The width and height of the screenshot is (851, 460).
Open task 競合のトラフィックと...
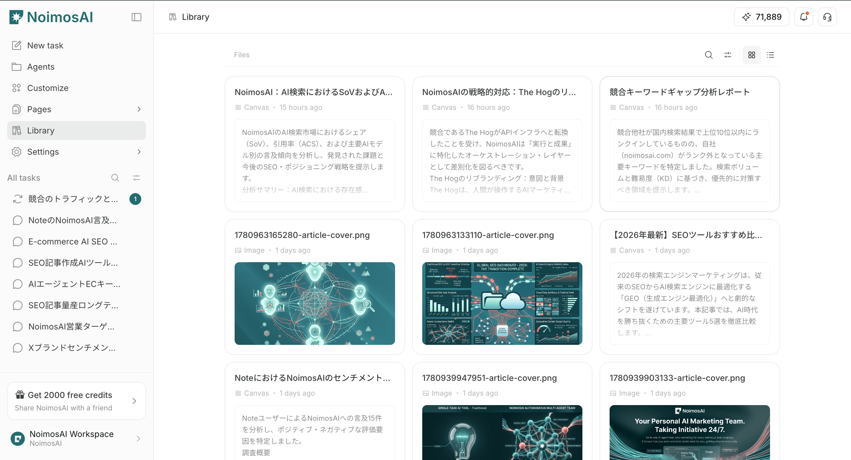tap(76, 199)
